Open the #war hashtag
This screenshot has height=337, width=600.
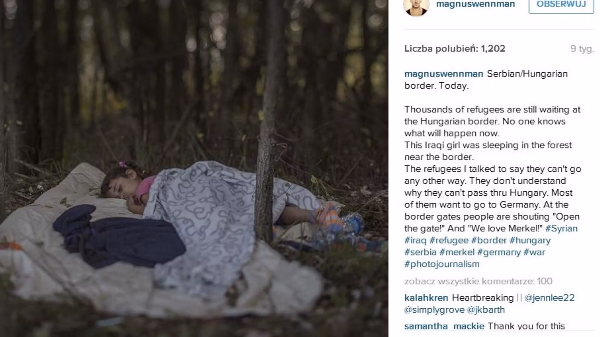tap(534, 252)
